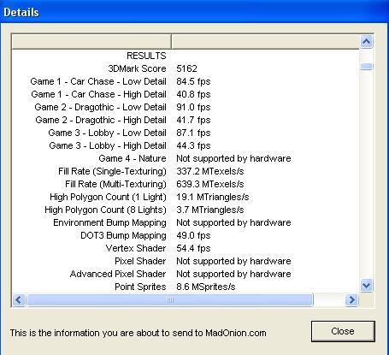Select High Polygon Count (8 Lights) label
This screenshot has height=355, width=389.
coord(105,210)
